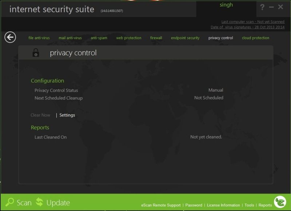
Task: Open the endpoint security tab
Action: [185, 38]
